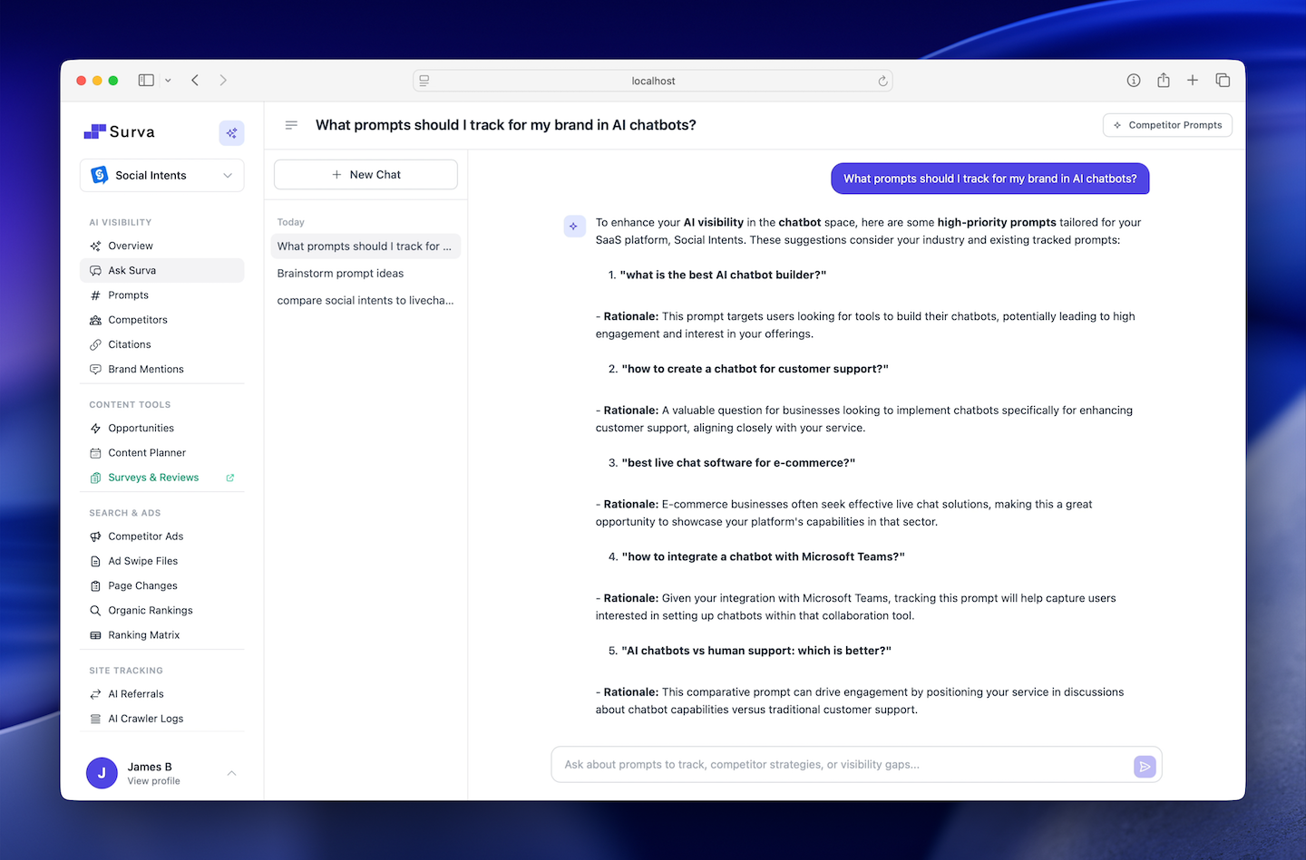Select the Prompts tool in sidebar
1306x860 pixels.
tap(127, 295)
